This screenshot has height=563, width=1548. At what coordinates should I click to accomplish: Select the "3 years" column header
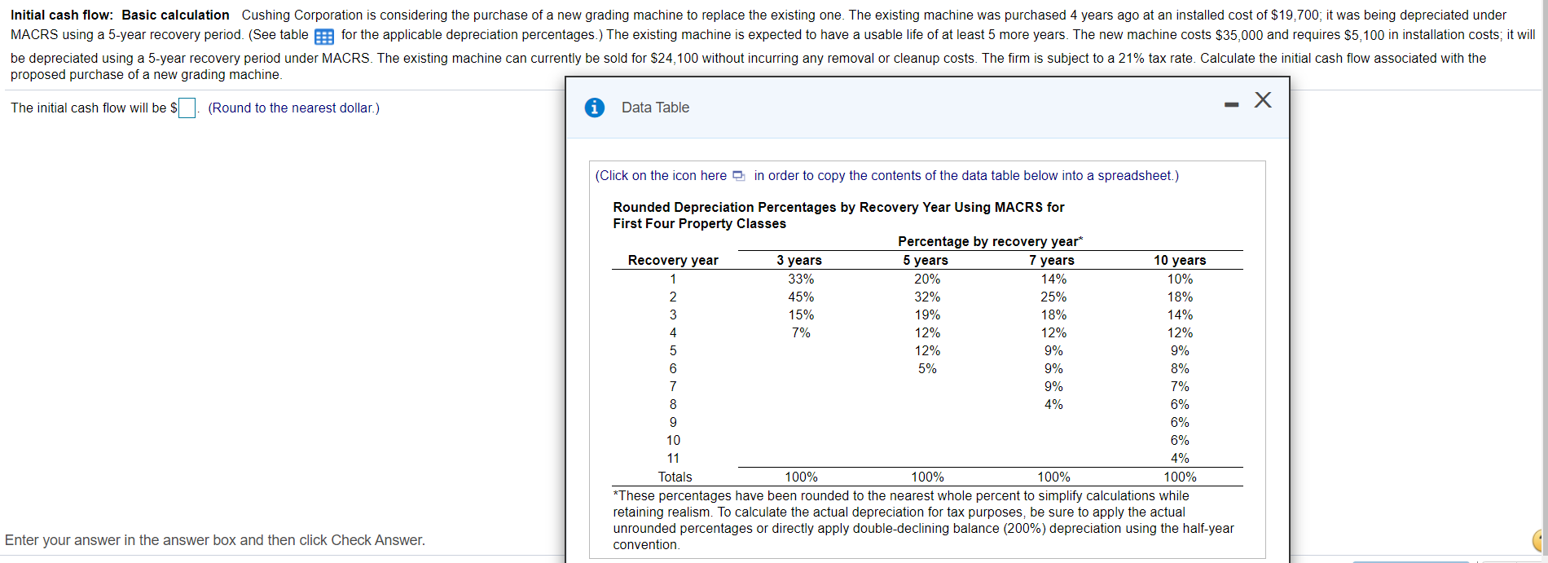click(x=799, y=260)
